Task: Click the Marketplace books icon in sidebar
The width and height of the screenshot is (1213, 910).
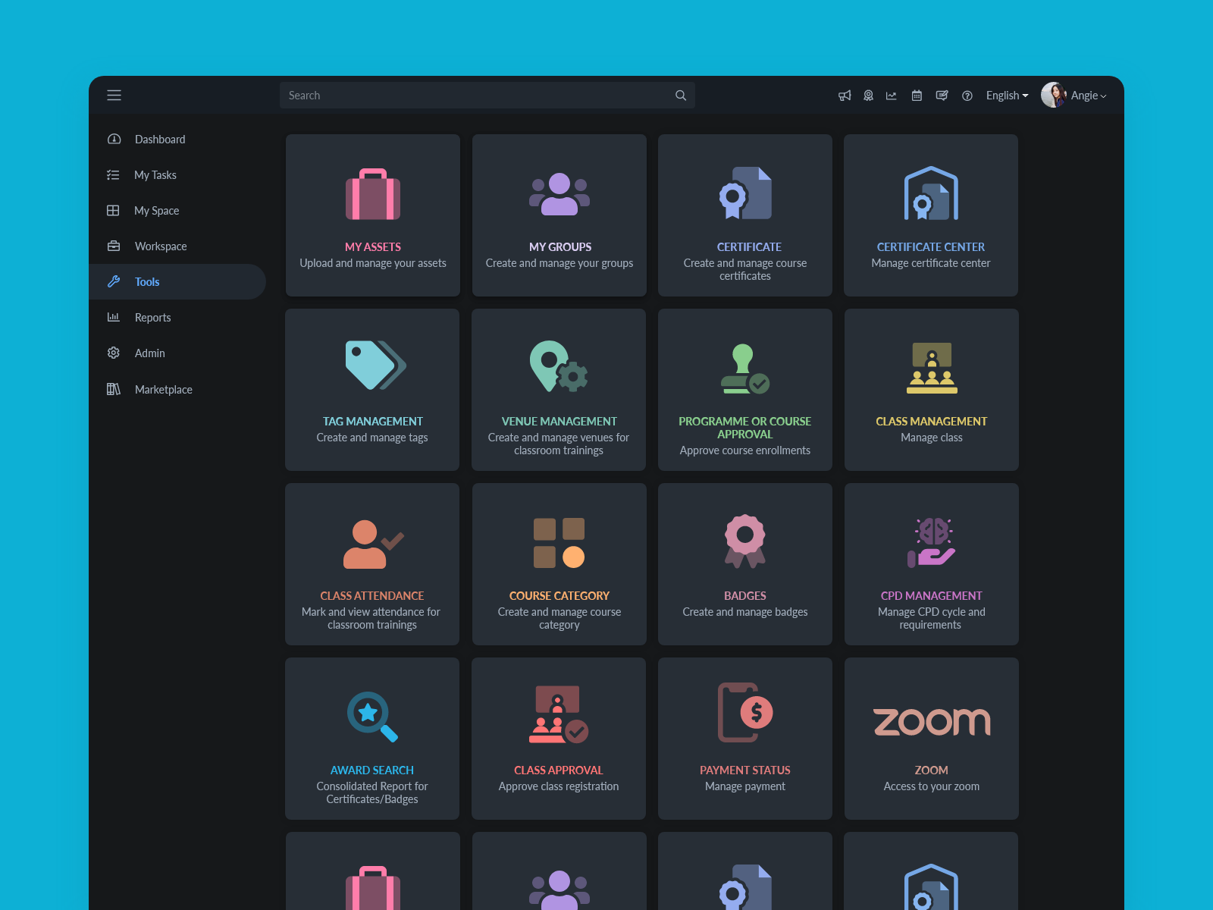Action: [x=114, y=389]
